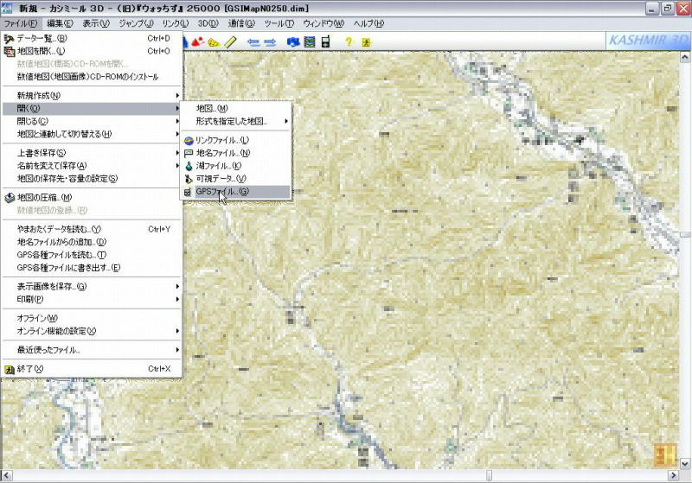The height and width of the screenshot is (483, 692).
Task: Click the horizontal scrollbar left arrow
Action: [7, 475]
